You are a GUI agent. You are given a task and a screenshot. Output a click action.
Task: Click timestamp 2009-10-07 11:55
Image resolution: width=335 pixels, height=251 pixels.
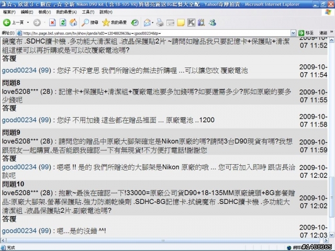(314, 96)
